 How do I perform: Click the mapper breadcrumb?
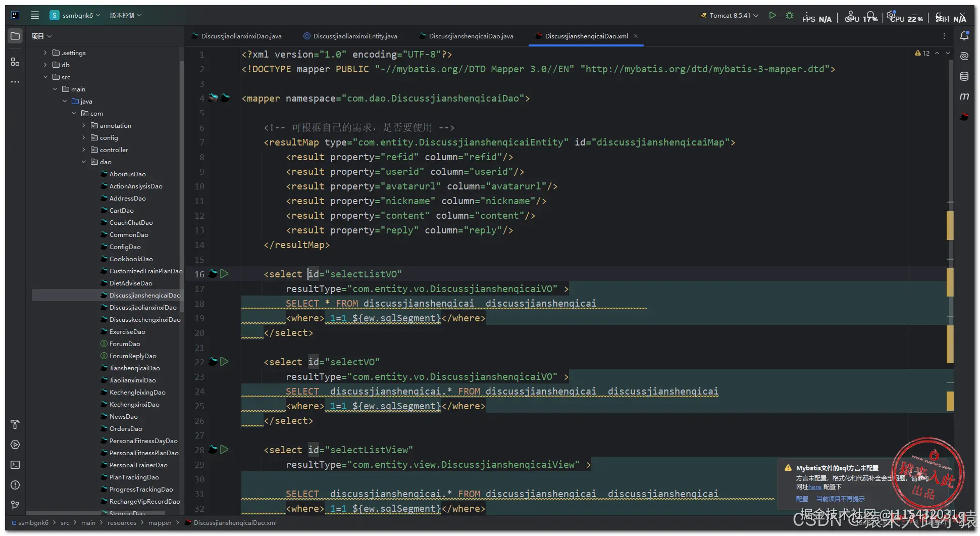(x=160, y=522)
